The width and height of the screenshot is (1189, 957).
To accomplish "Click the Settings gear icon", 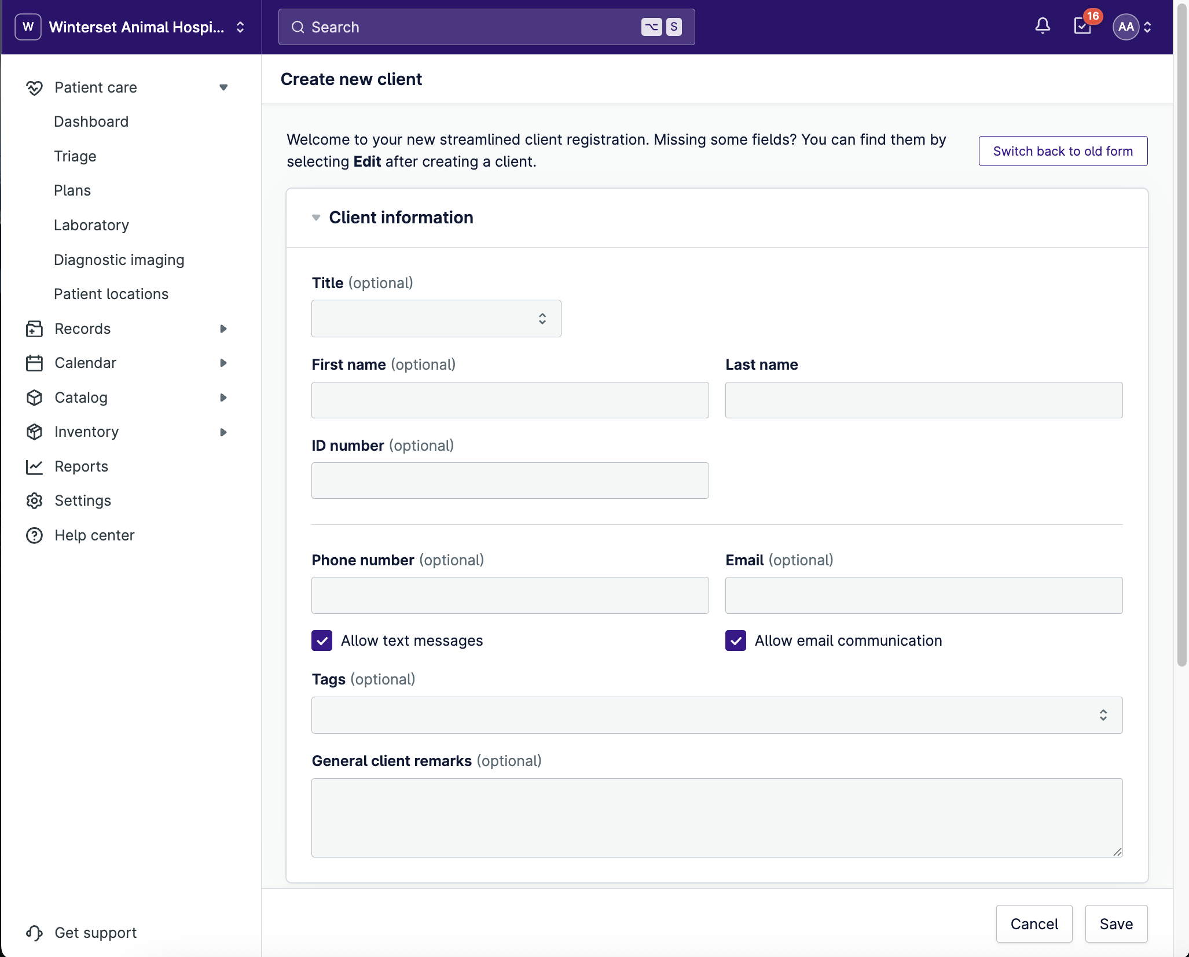I will coord(34,500).
